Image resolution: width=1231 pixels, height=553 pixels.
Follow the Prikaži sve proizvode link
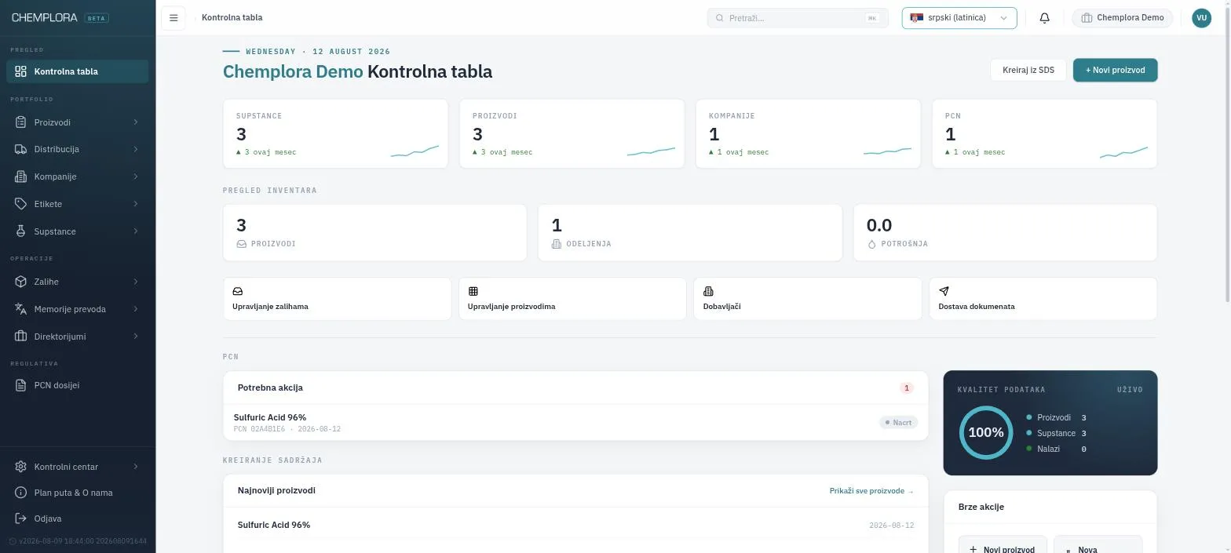(871, 491)
